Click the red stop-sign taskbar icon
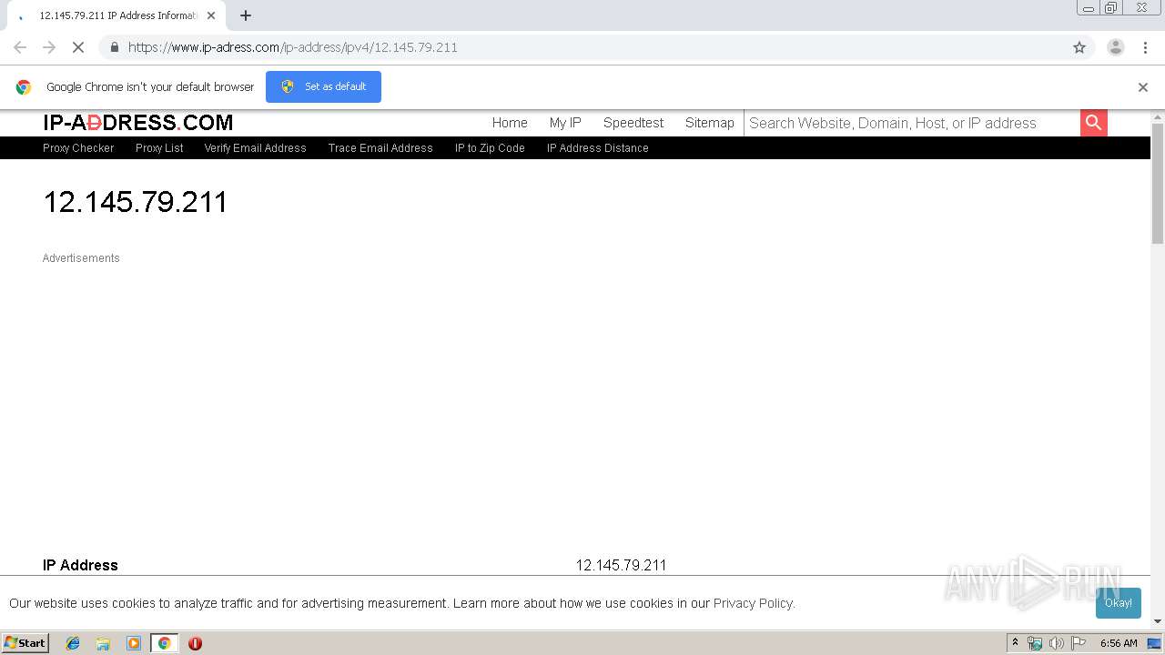This screenshot has width=1165, height=655. (x=195, y=643)
